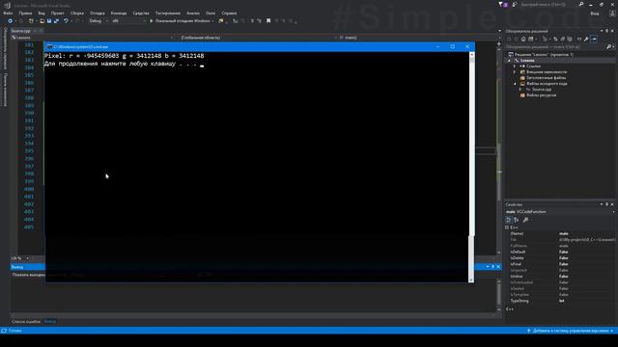The height and width of the screenshot is (347, 618).
Task: Click the Solution Explorer search magnifier icon
Action: click(x=609, y=47)
